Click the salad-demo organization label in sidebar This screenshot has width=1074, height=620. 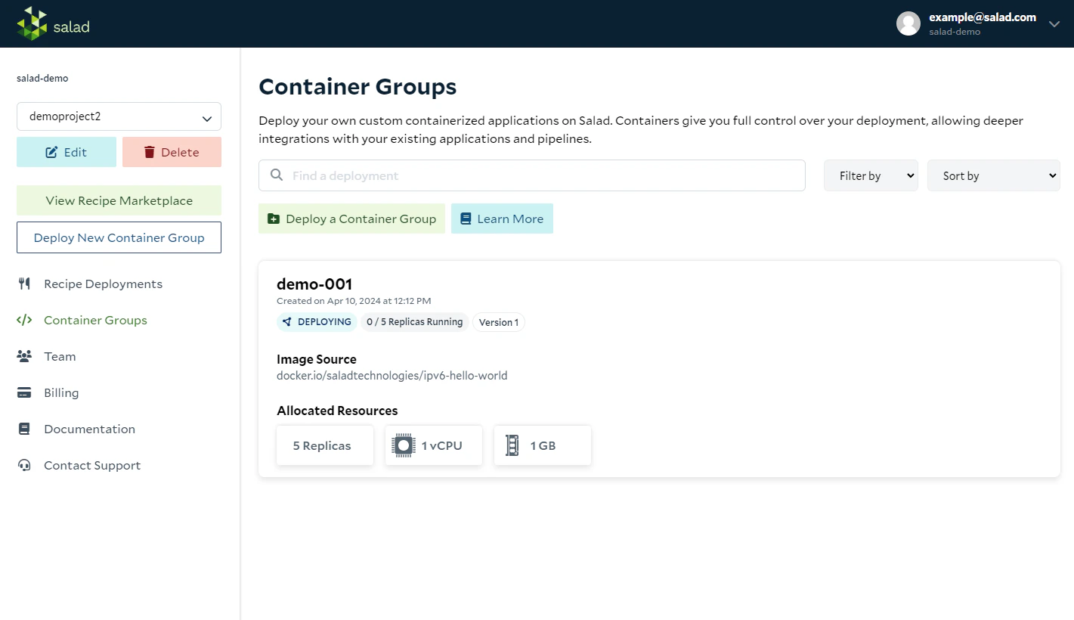coord(42,79)
